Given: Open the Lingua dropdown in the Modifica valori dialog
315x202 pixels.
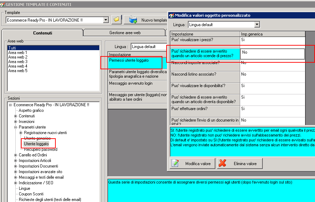Looking at the screenshot, I should [257, 24].
